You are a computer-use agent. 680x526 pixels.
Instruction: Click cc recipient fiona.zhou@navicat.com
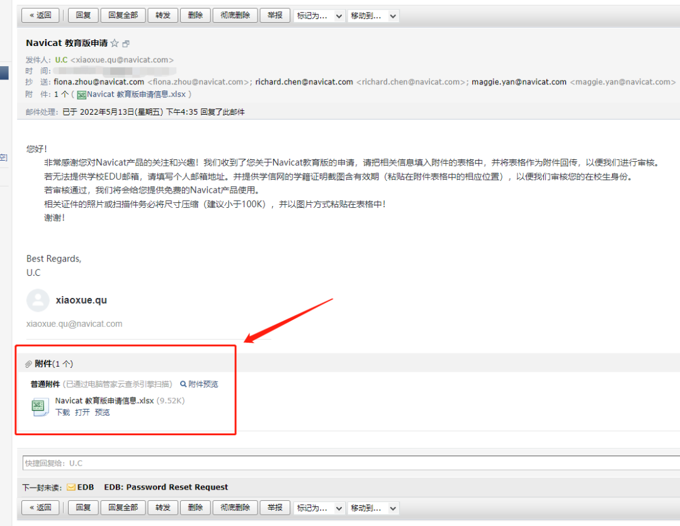pos(99,82)
